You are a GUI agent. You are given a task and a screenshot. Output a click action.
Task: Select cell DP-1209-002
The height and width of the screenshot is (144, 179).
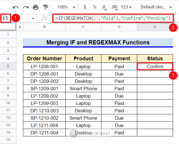(x=44, y=81)
